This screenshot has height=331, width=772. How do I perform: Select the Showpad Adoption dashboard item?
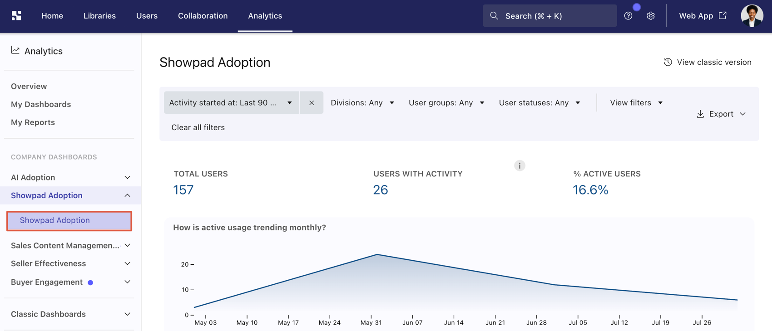(x=69, y=220)
